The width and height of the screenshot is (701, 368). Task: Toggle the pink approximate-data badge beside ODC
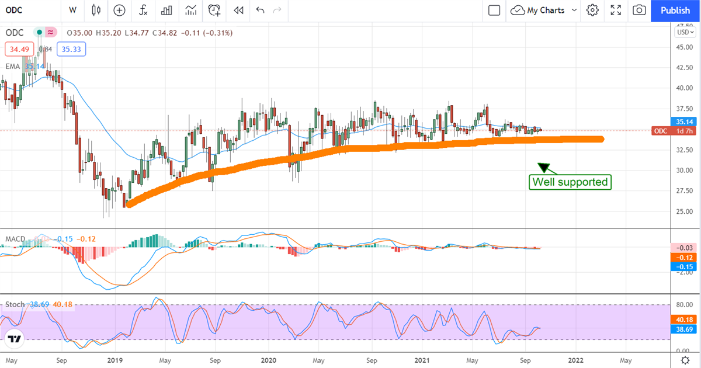tap(51, 33)
